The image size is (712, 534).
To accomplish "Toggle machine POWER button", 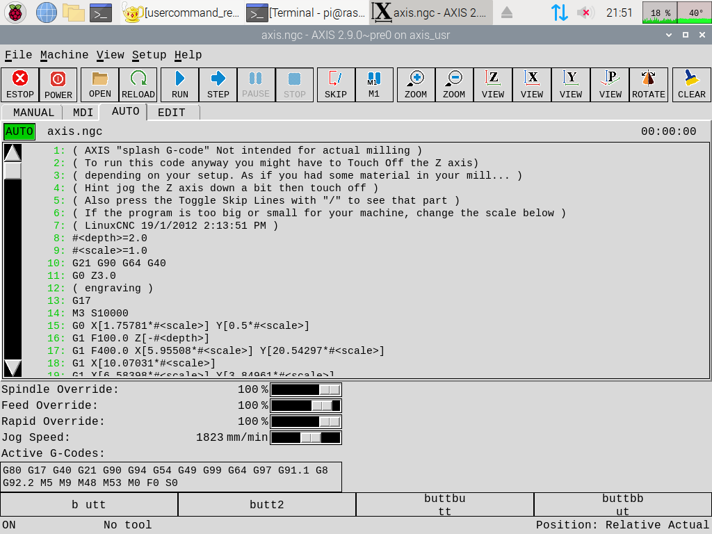I will click(x=58, y=85).
